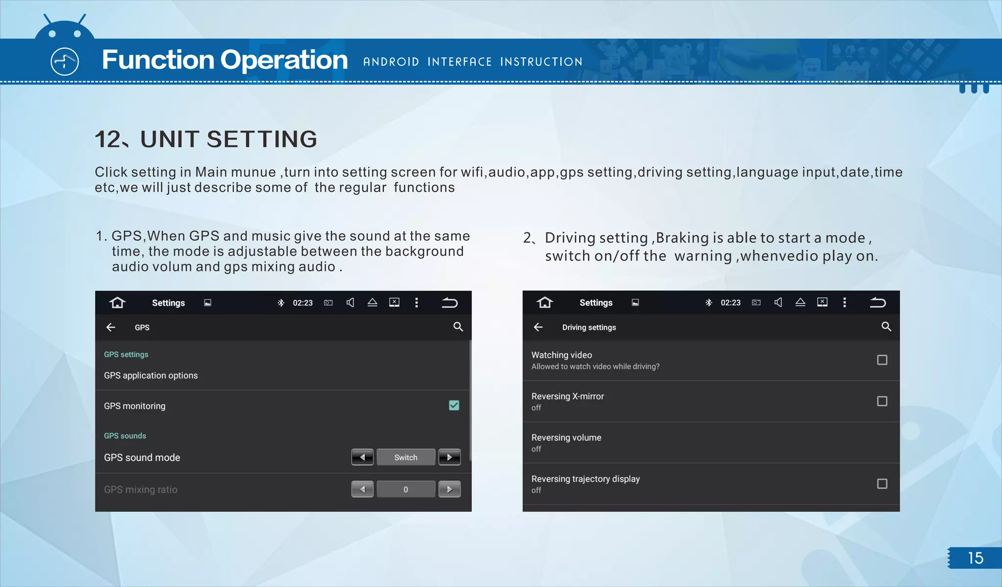Image resolution: width=1002 pixels, height=587 pixels.
Task: Click the 12 UNIT SETTING heading
Action: pyautogui.click(x=205, y=139)
